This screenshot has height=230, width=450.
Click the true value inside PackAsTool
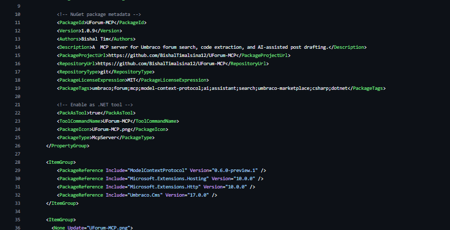[96, 113]
